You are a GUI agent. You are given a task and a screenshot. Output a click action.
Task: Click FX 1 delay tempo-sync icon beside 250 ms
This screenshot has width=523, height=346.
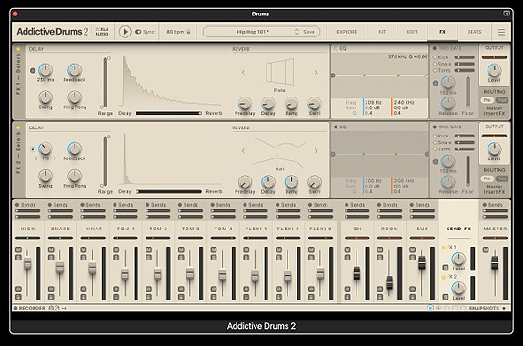[33, 70]
